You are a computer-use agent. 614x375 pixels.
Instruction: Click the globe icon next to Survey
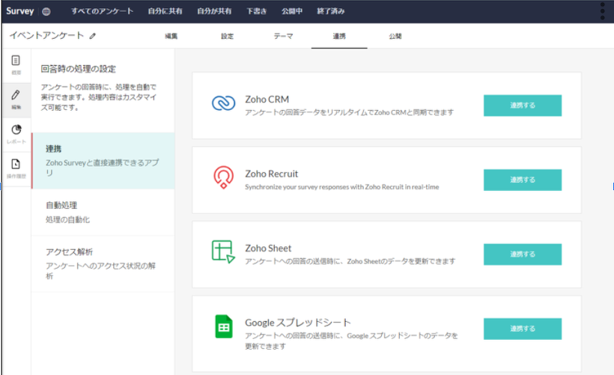tap(47, 11)
